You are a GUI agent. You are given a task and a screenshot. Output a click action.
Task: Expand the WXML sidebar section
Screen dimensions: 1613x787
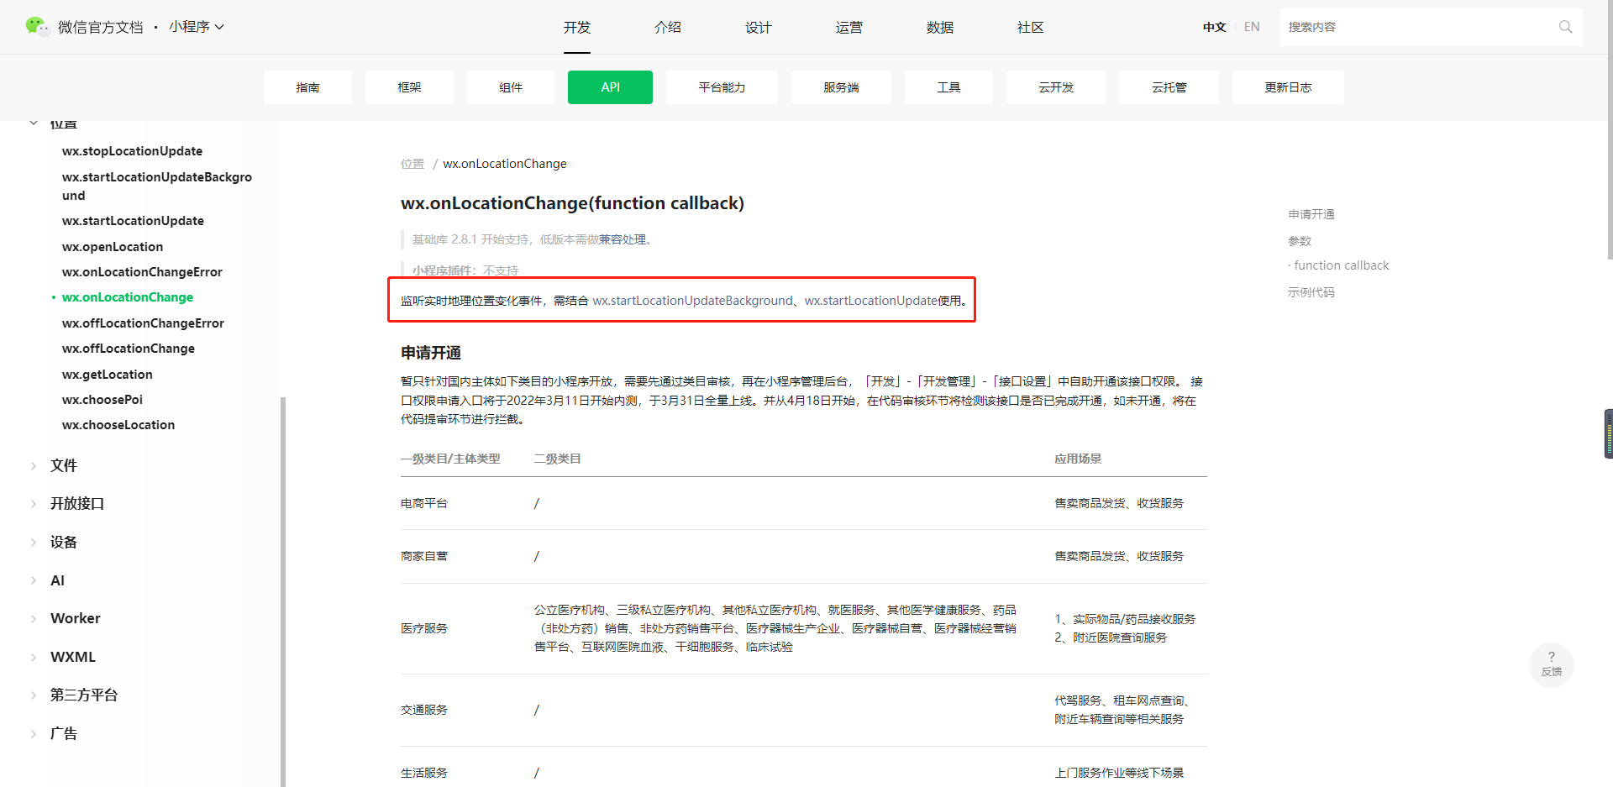(34, 657)
